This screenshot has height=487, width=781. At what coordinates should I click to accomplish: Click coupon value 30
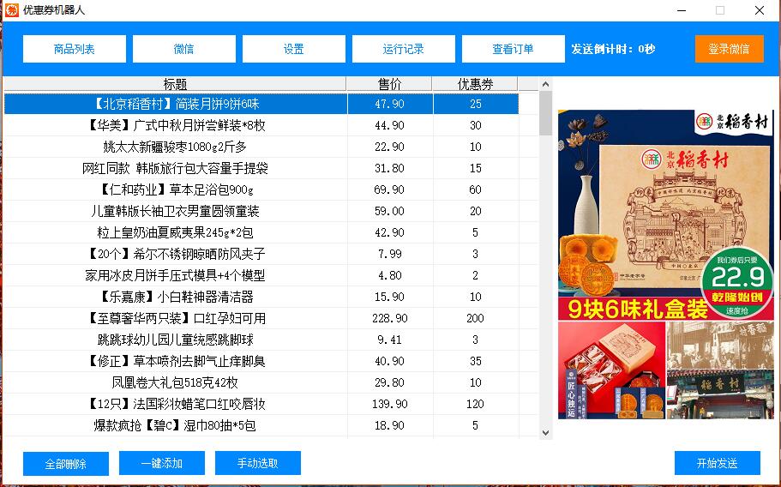(x=476, y=125)
